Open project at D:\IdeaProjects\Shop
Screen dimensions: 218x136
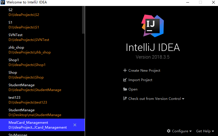click(x=42, y=75)
